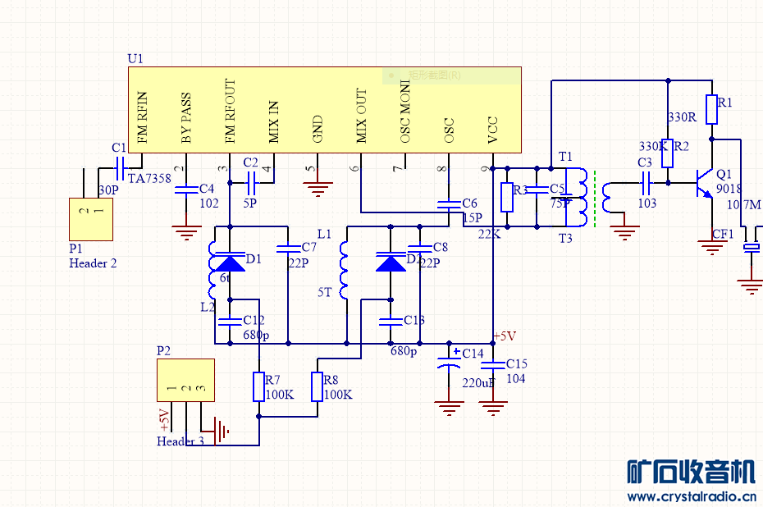Click the C4 designator label

coord(207,189)
